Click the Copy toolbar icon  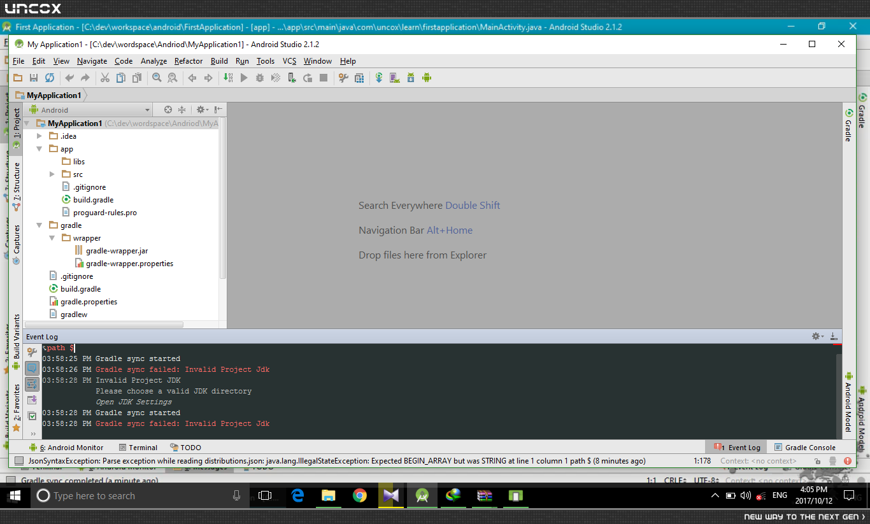(x=121, y=78)
